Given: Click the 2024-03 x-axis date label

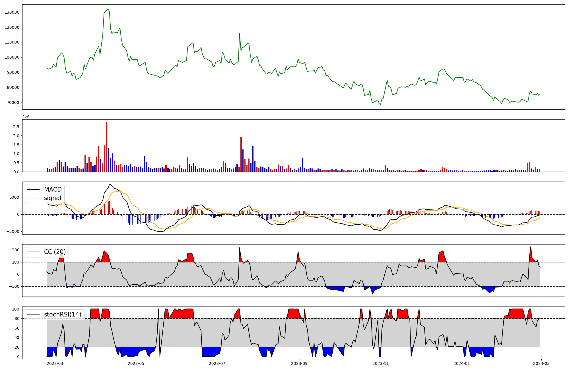Looking at the screenshot, I should click(x=541, y=363).
